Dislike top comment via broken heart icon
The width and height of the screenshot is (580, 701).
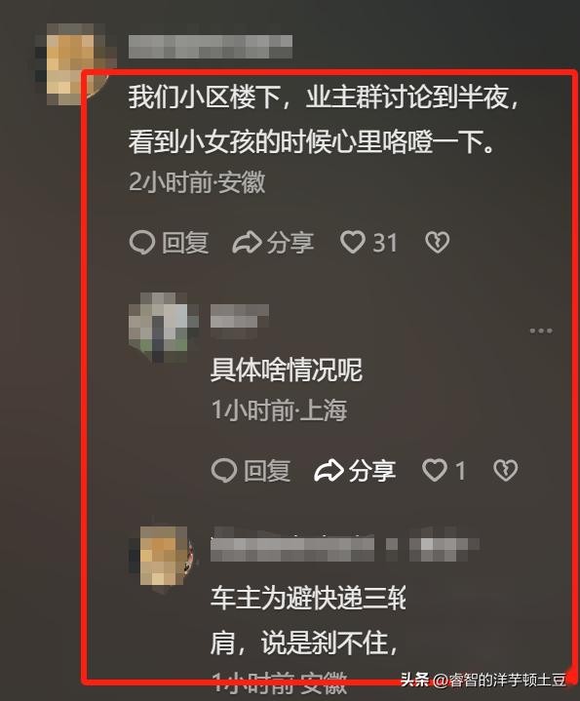[437, 243]
